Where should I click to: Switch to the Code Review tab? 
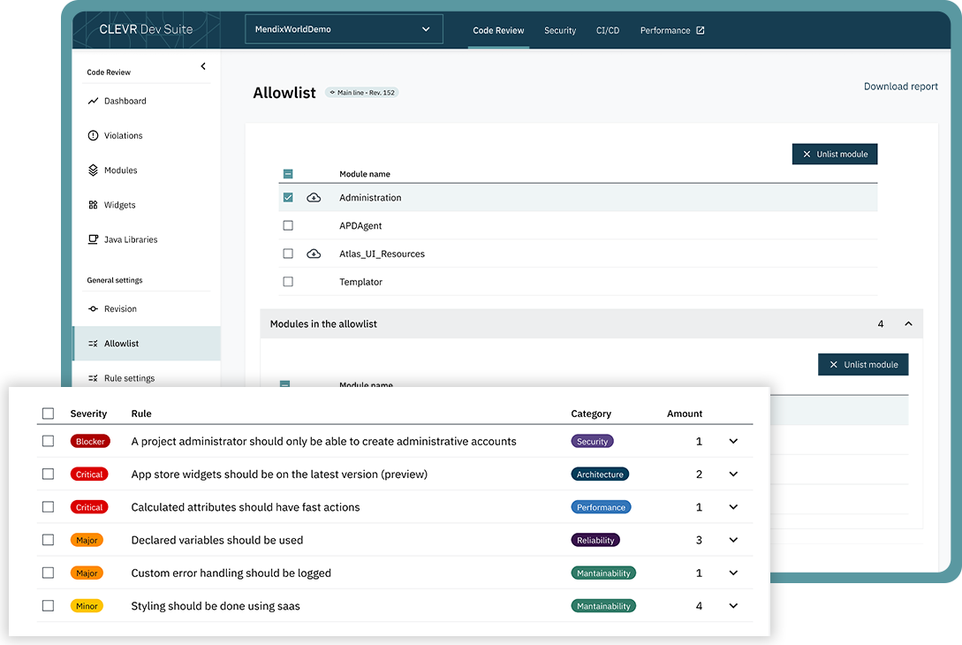point(498,30)
